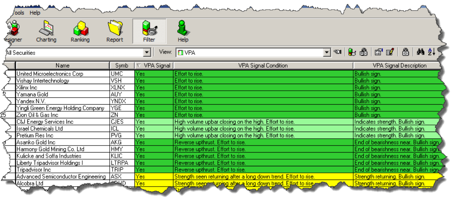Viewport: 457px width, 202px height.
Task: Sort by the VPA Signal column header
Action: pos(154,66)
